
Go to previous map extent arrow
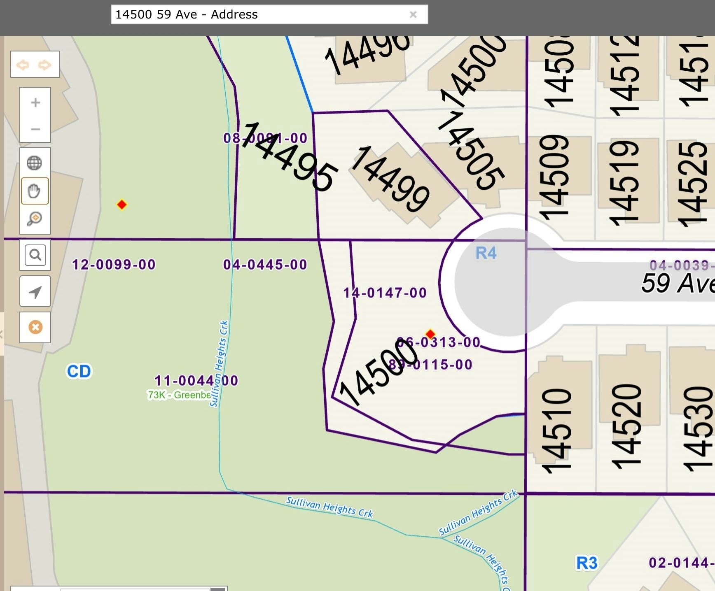point(23,65)
